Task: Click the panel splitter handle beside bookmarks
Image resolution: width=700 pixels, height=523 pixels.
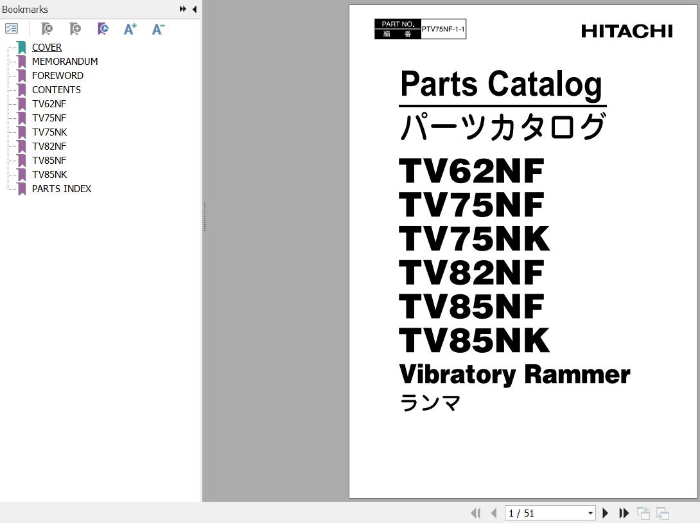Action: pyautogui.click(x=205, y=217)
